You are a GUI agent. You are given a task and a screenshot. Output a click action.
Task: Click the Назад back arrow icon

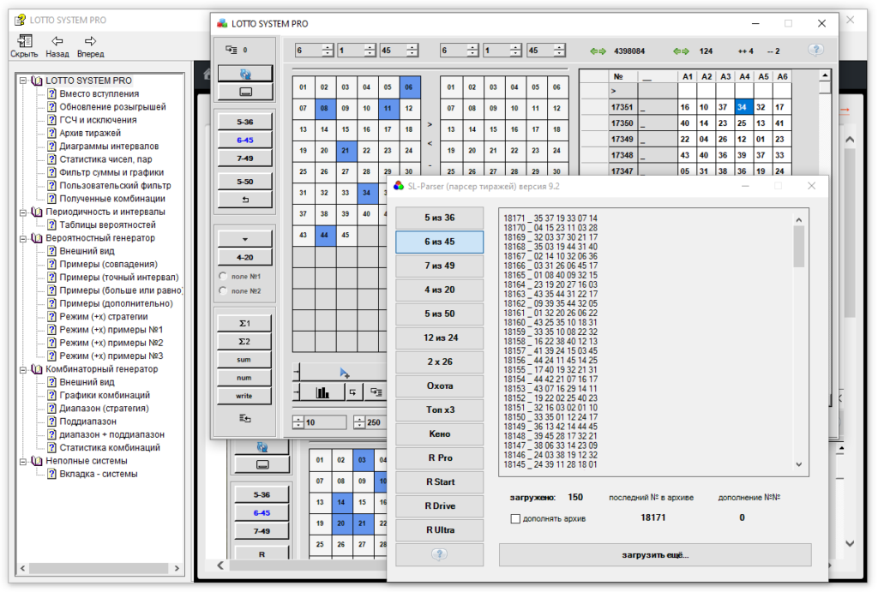tap(57, 41)
